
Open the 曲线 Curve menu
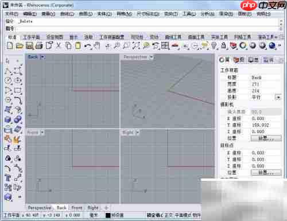[67, 14]
